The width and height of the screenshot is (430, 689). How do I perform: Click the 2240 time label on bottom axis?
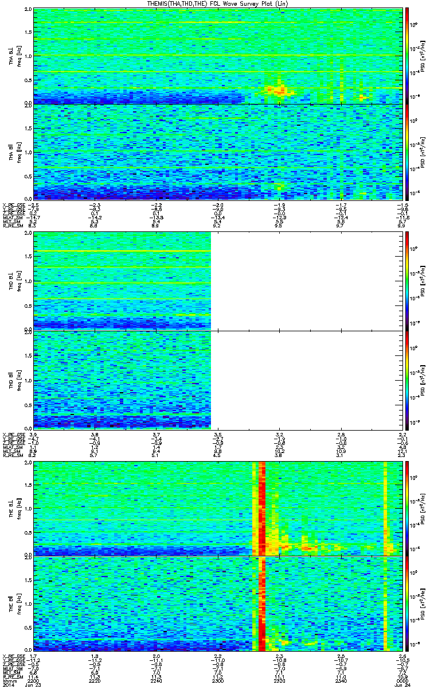[x=156, y=680]
